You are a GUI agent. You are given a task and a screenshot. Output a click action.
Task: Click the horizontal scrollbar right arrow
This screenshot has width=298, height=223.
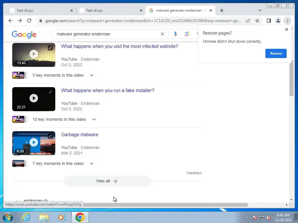tap(287, 205)
